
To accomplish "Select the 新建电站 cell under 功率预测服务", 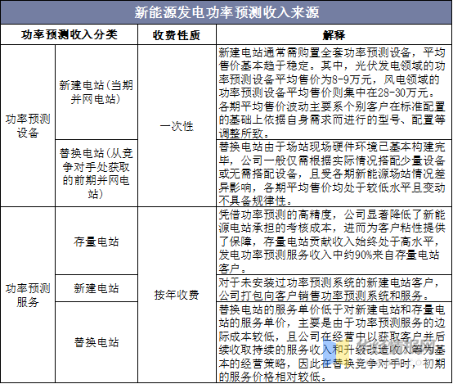I will pyautogui.click(x=96, y=288).
